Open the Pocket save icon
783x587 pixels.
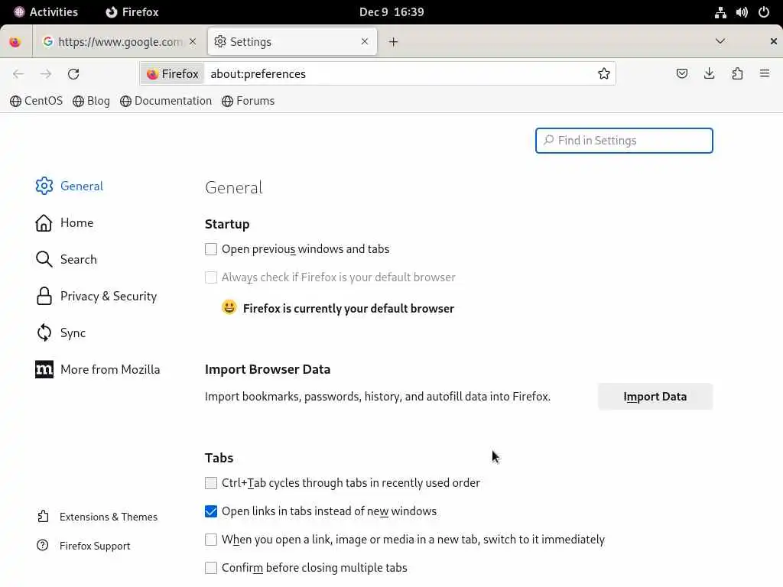point(682,73)
